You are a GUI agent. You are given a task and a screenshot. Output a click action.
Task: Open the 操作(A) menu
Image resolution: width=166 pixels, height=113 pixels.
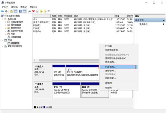[14, 7]
